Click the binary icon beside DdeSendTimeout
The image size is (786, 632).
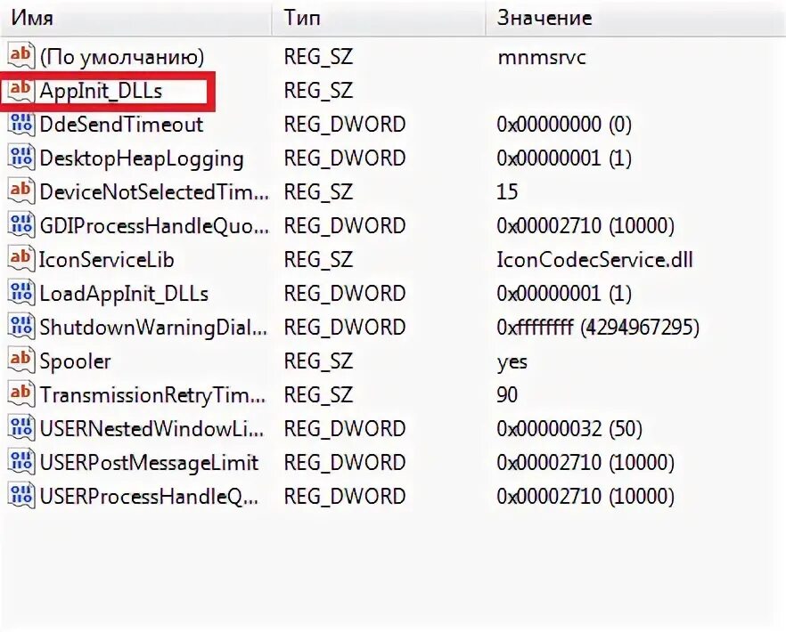click(20, 125)
